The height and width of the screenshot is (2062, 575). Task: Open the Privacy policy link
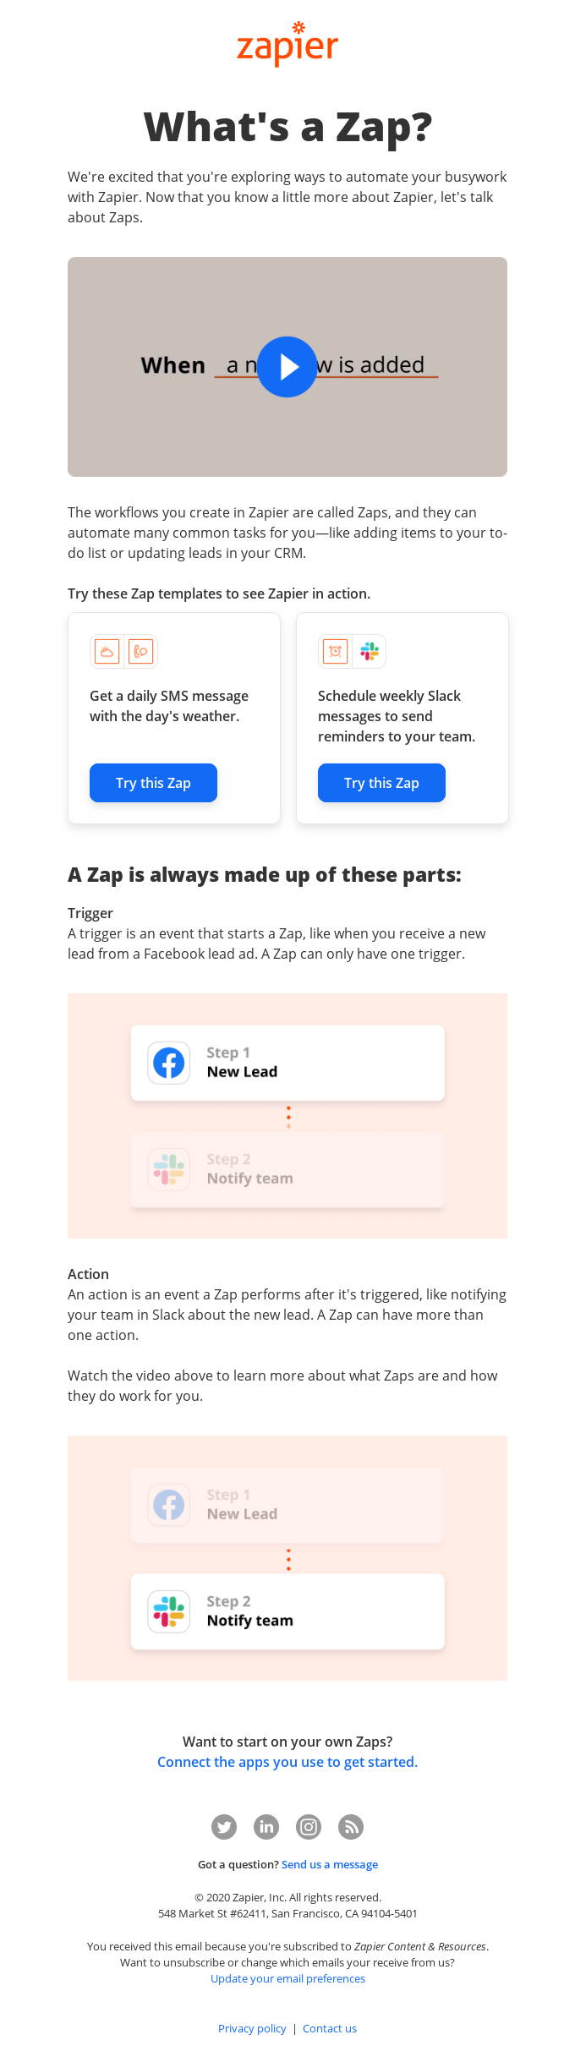click(x=252, y=2028)
